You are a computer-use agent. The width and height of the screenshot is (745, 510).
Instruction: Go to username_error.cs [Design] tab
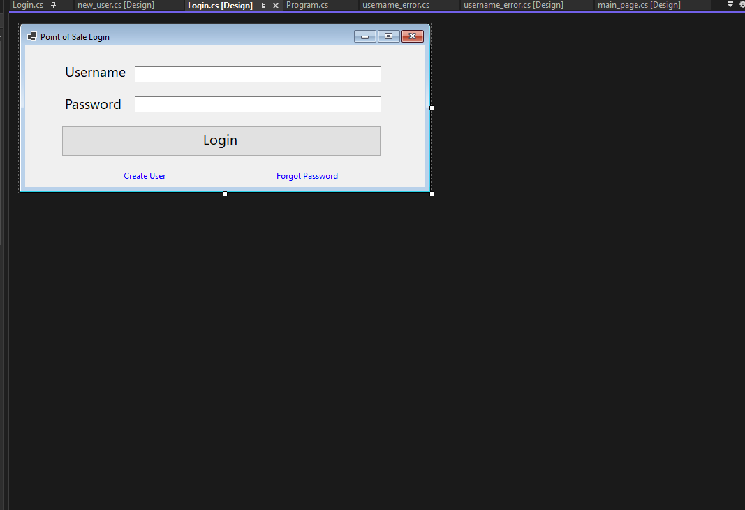(513, 5)
